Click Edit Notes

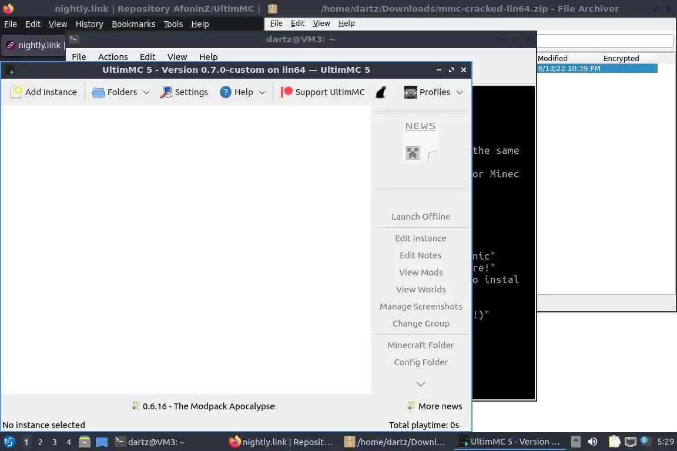click(x=421, y=255)
